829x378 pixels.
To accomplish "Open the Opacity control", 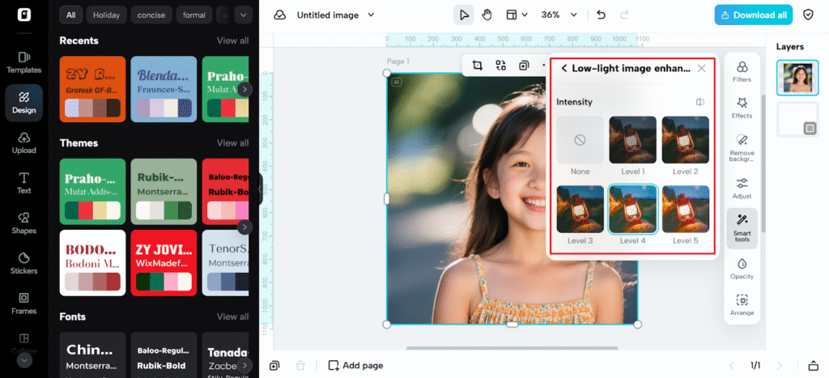I will [x=742, y=269].
